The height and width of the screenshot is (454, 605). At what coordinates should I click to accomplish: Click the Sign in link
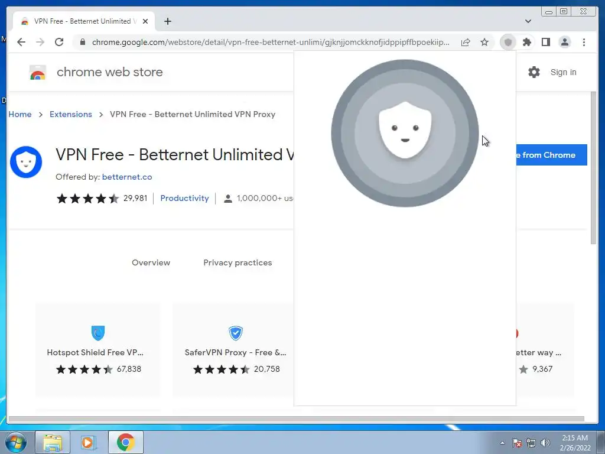click(563, 72)
